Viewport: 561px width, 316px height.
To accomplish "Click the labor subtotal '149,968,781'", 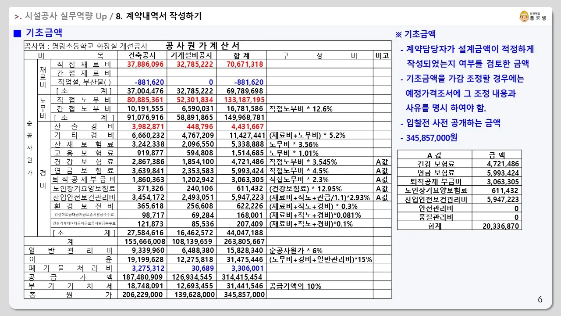I will point(243,117).
